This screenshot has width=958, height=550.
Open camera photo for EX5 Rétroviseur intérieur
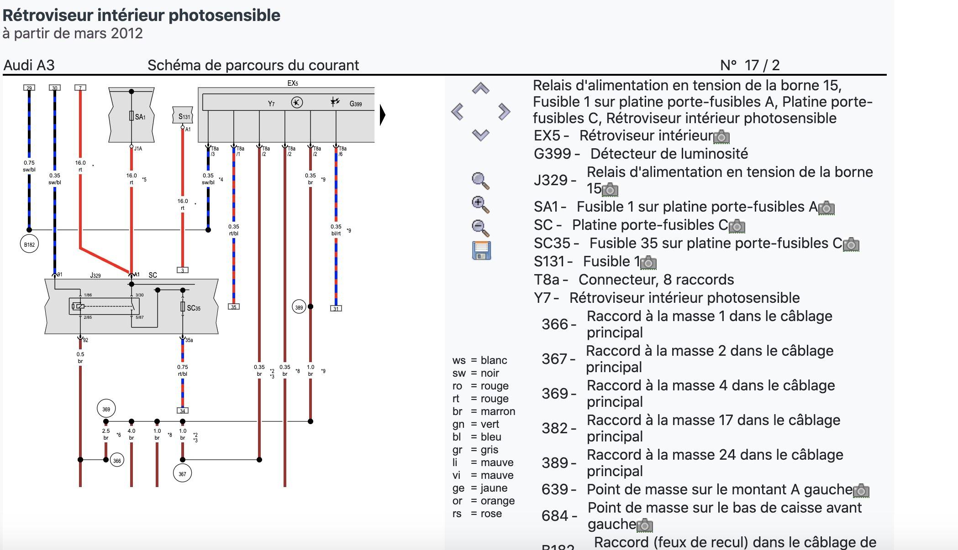click(721, 136)
